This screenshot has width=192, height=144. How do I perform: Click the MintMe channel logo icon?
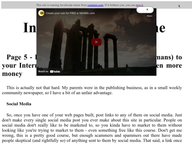point(41,13)
